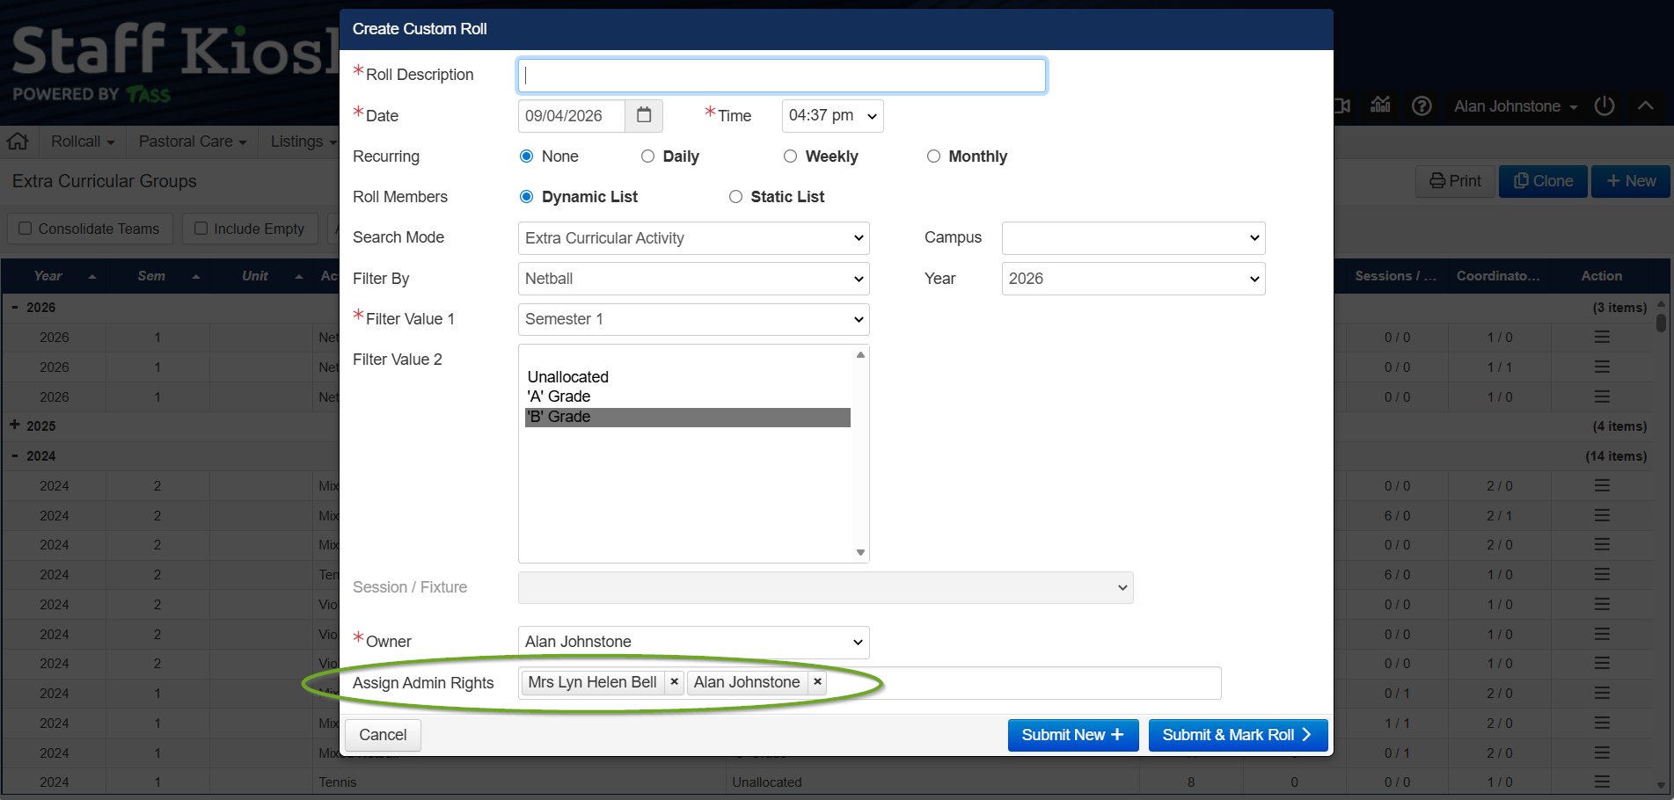Click the Roll Description text field
Screen dimensions: 1674x800
coord(781,76)
